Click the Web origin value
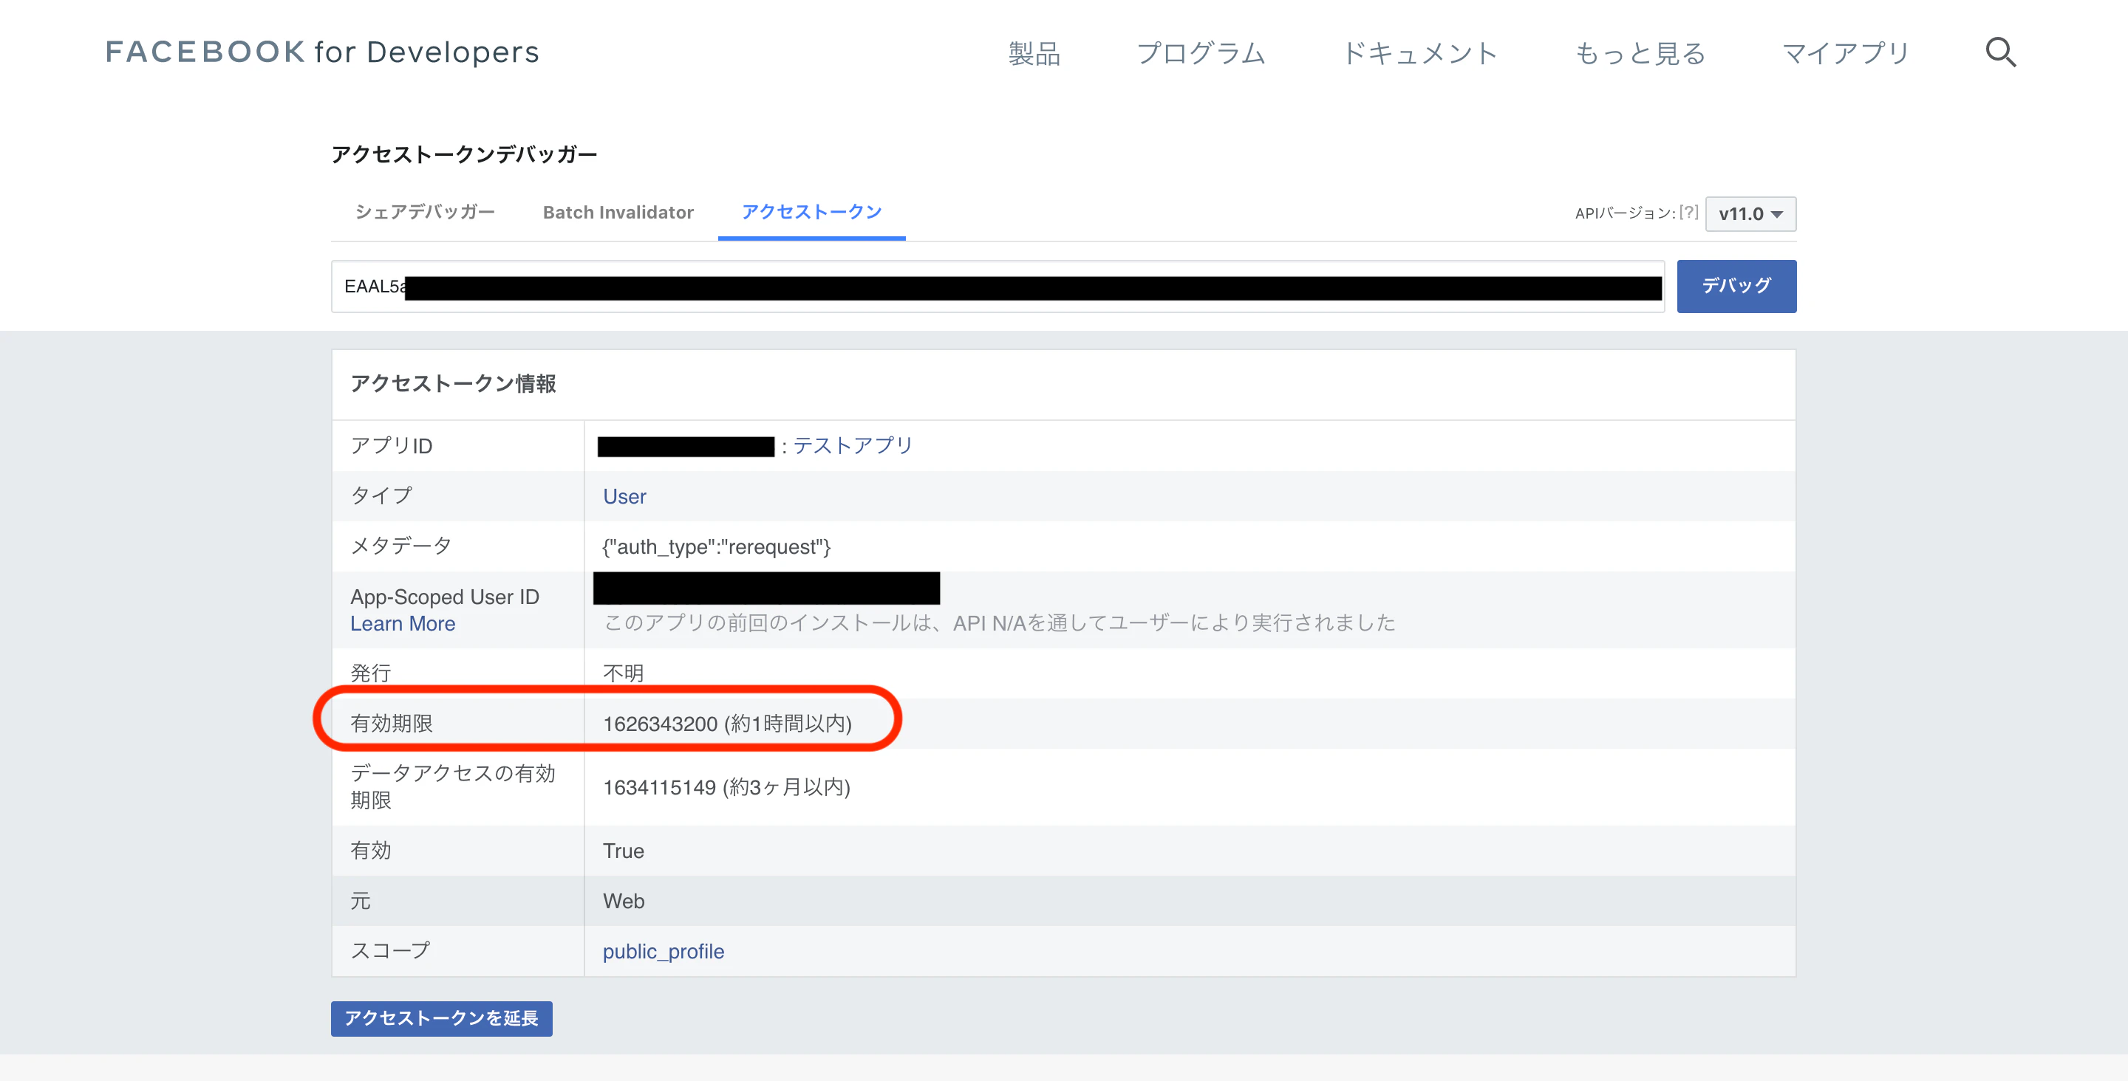 click(x=623, y=901)
